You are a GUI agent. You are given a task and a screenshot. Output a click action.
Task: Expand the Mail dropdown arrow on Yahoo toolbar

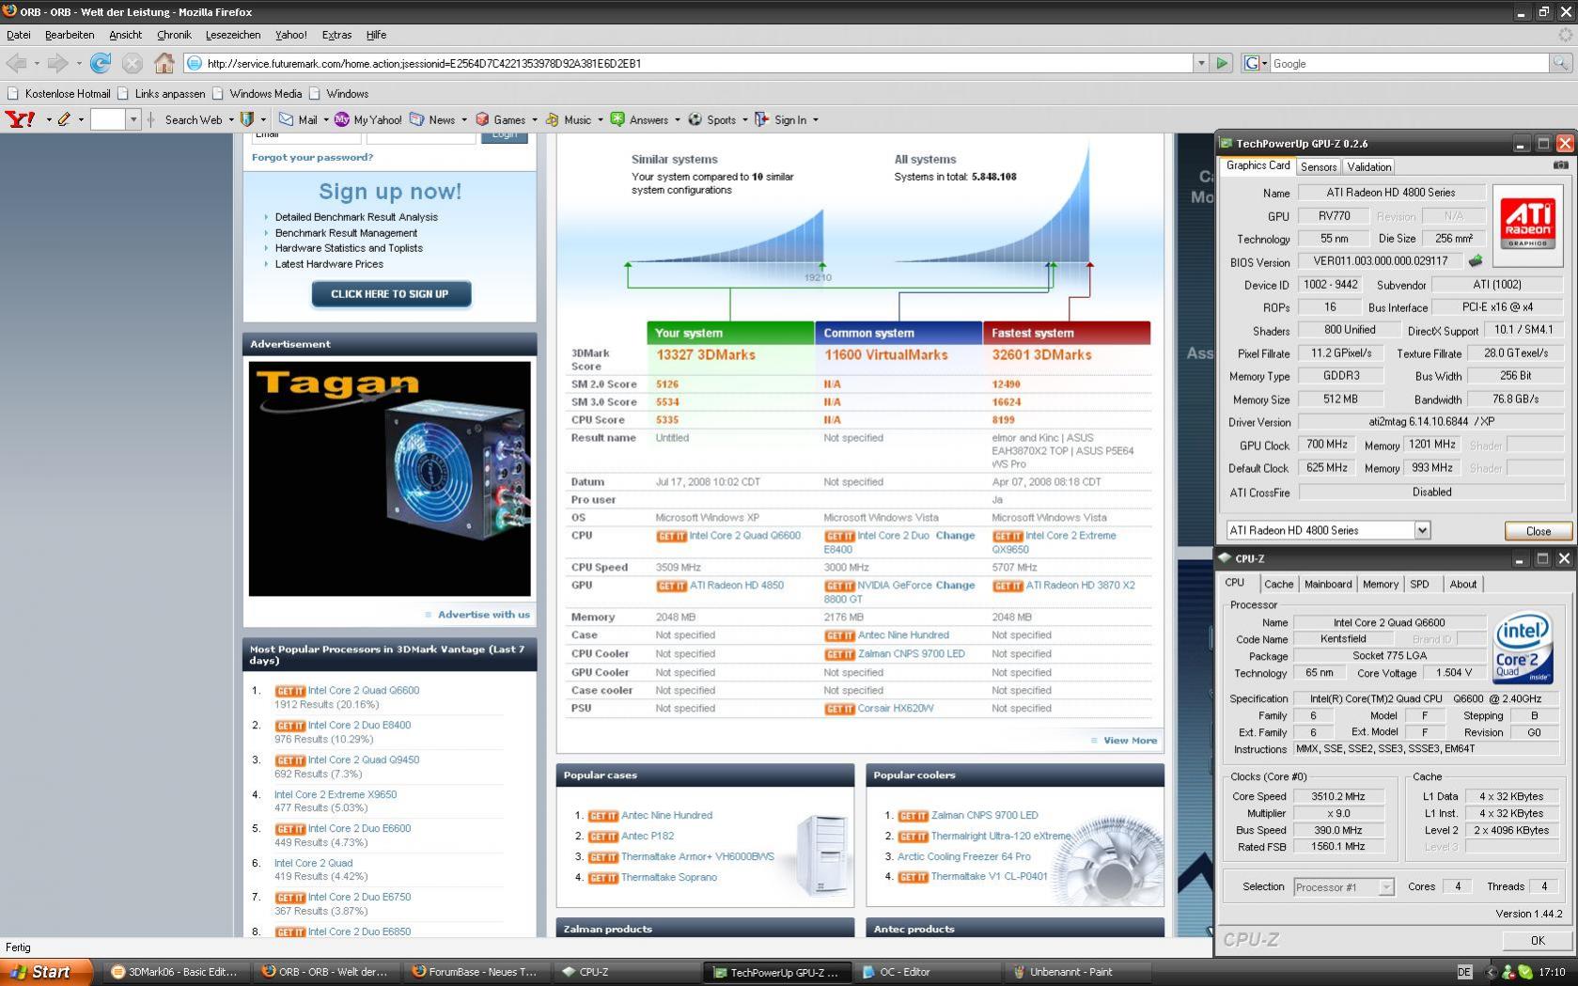tap(326, 120)
